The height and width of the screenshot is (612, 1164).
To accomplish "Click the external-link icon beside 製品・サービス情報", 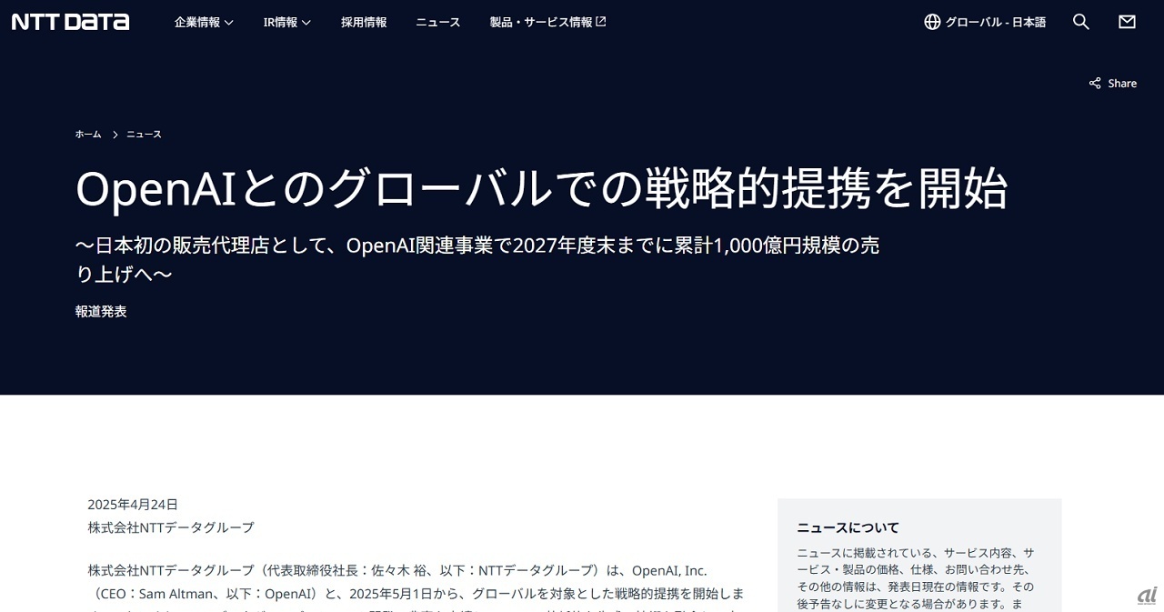I will 601,21.
